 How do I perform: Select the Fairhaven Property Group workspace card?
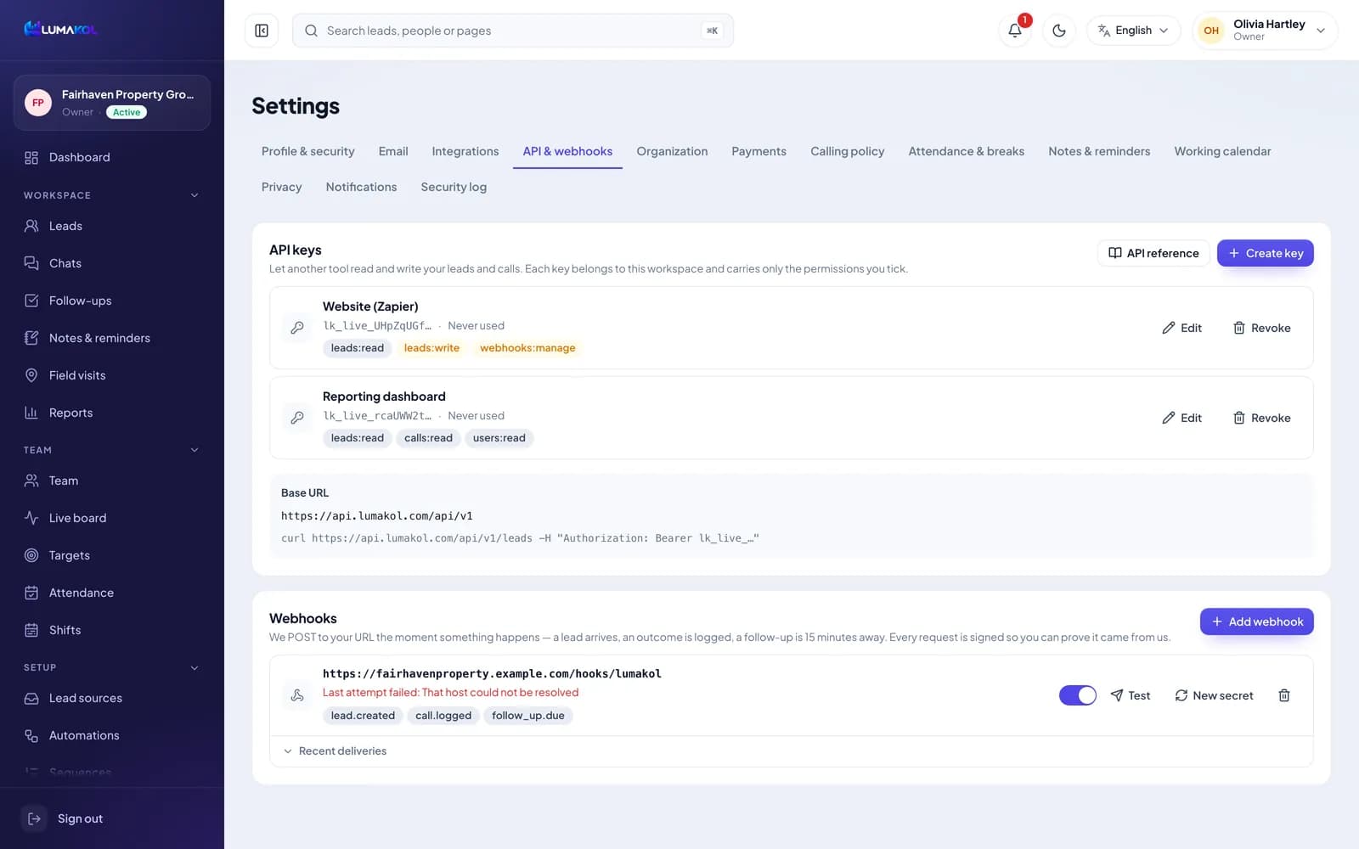pyautogui.click(x=112, y=103)
